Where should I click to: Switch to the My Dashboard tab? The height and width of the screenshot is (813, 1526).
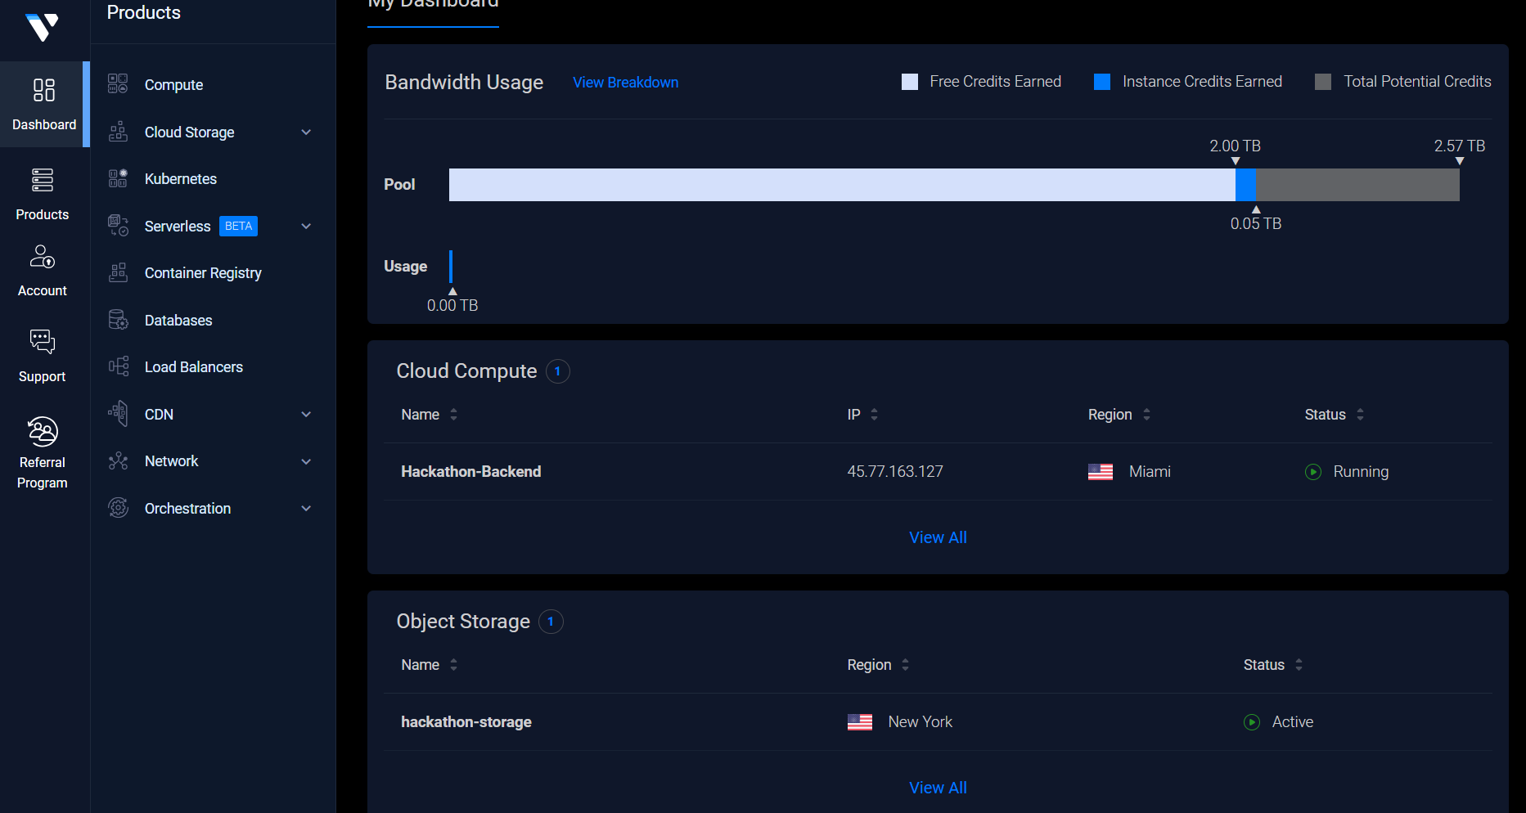(x=433, y=4)
